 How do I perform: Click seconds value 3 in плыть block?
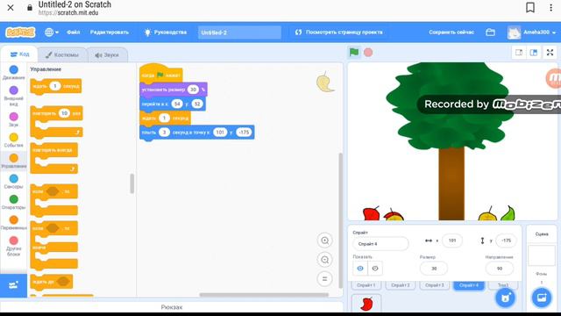pos(164,133)
